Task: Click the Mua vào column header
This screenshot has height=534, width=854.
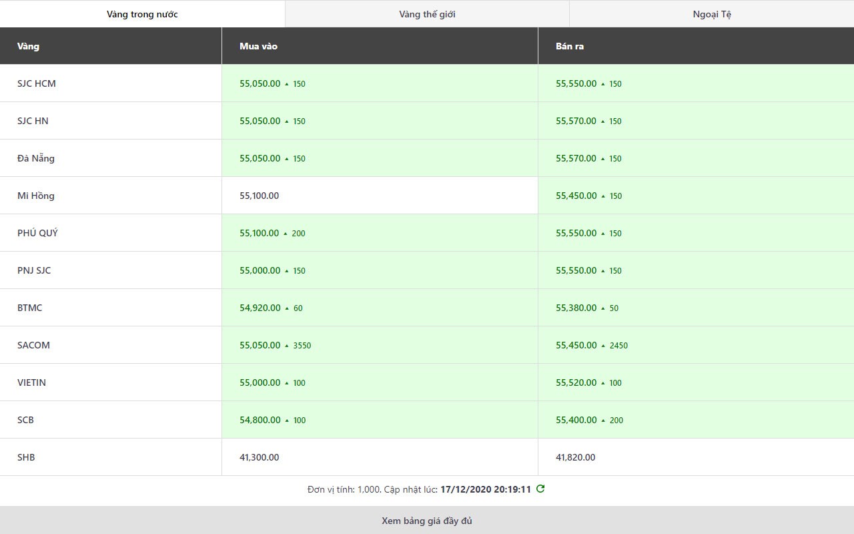Action: point(258,46)
